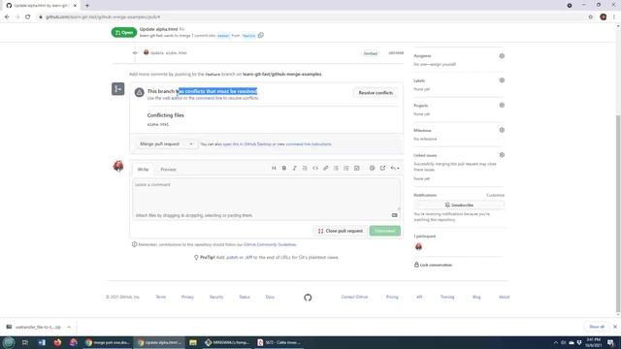Click the Privacy footer link
Screen dimensions: 621x349
187,297
